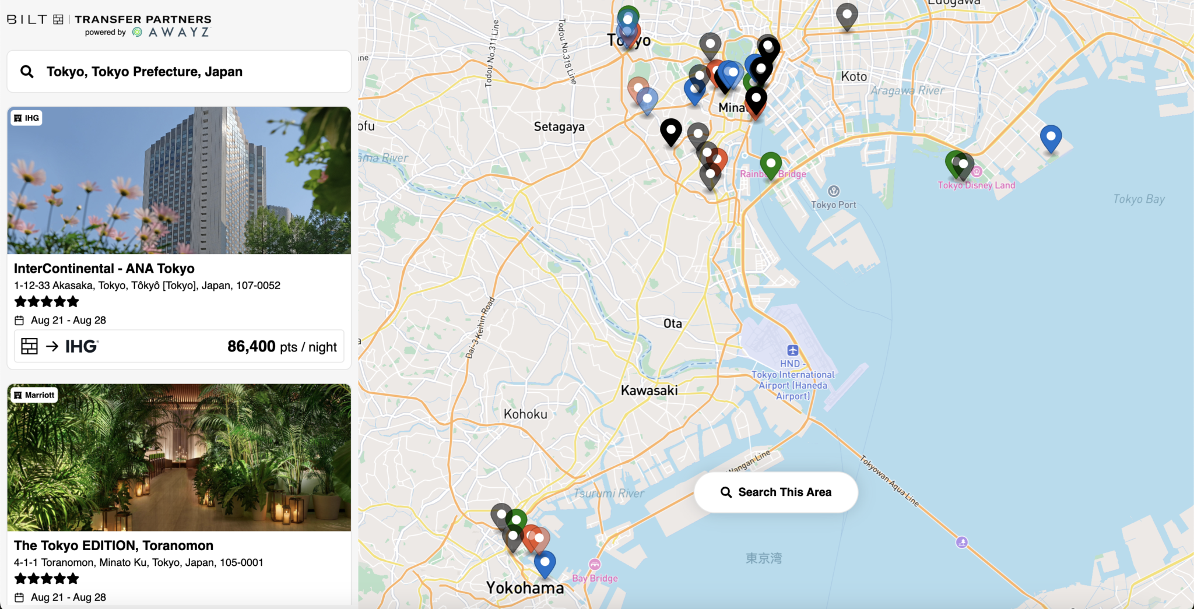The width and height of the screenshot is (1194, 609).
Task: Click the Marriott badge on the Tokyo EDITION card
Action: (34, 395)
